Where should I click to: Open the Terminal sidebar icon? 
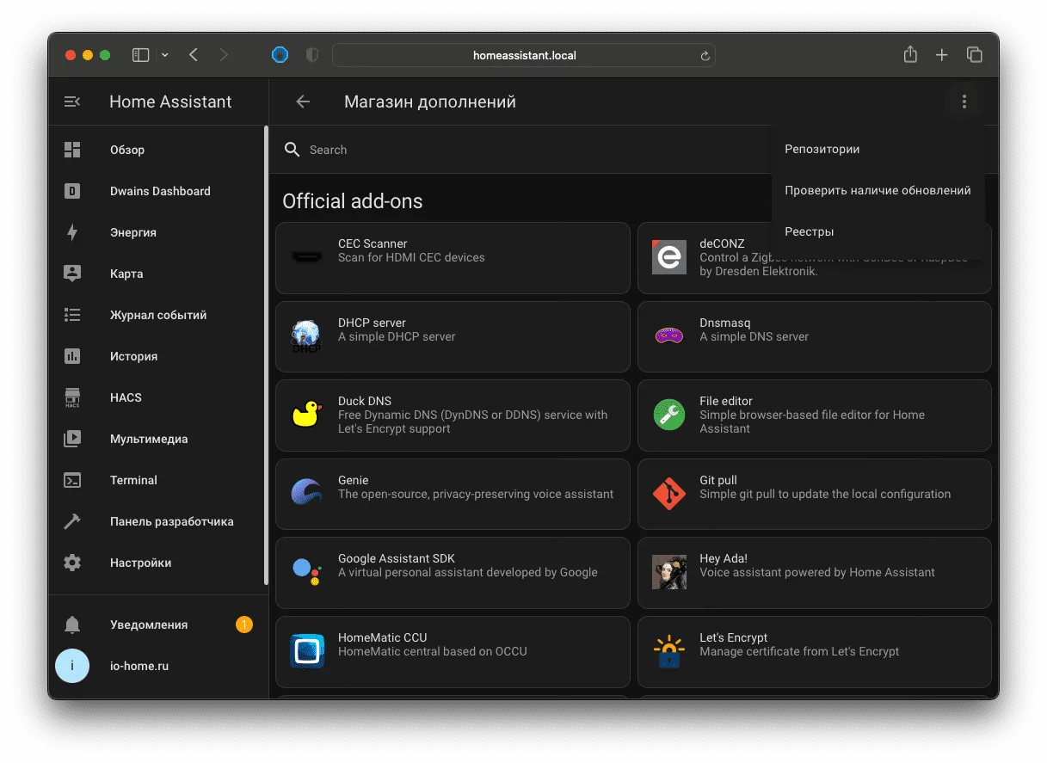click(72, 480)
